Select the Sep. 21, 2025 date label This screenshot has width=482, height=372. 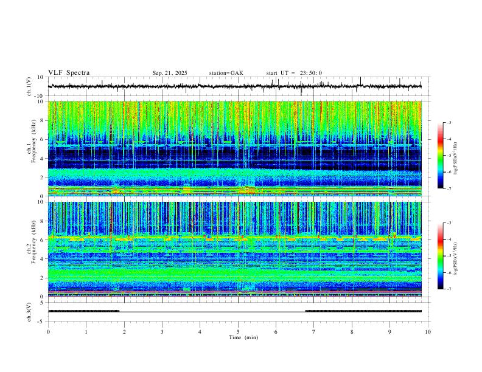pyautogui.click(x=170, y=74)
